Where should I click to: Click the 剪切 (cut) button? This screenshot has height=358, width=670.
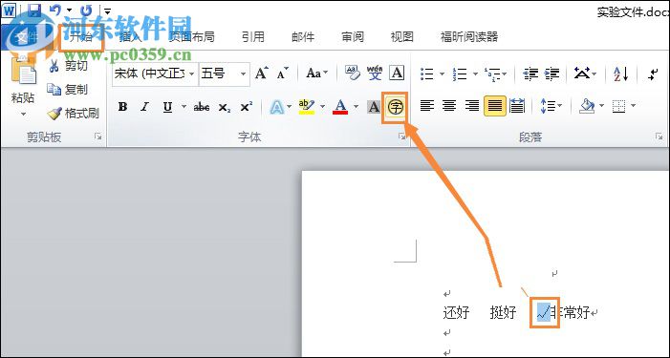click(69, 66)
